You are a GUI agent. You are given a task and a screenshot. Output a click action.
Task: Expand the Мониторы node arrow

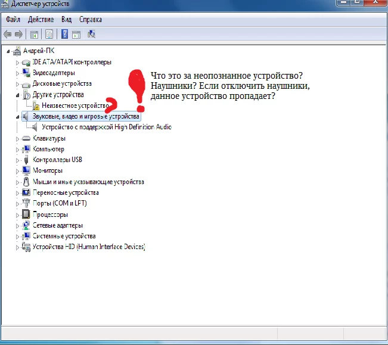coord(17,171)
